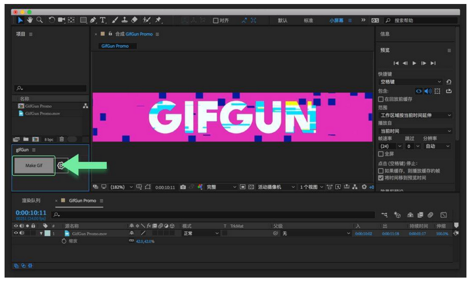Toggle the 对齐 snapping checkbox
471x281 pixels.
[216, 21]
